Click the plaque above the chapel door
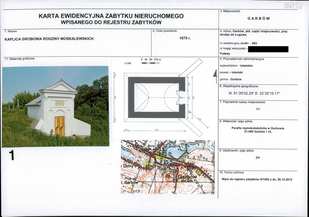309x217 pixels. tap(60, 103)
